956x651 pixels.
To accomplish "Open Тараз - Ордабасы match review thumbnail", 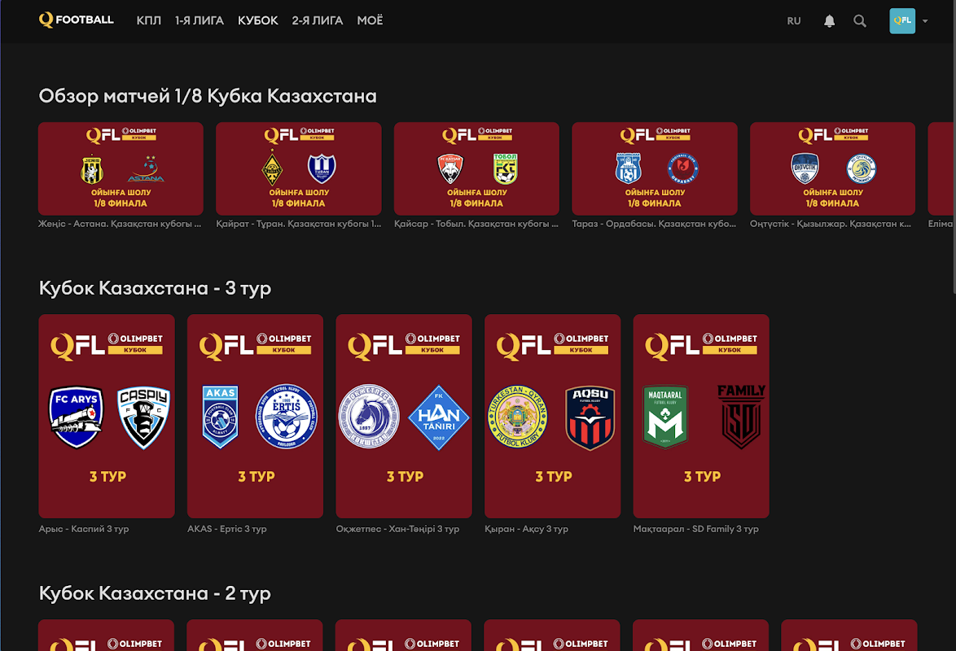I will tap(655, 168).
